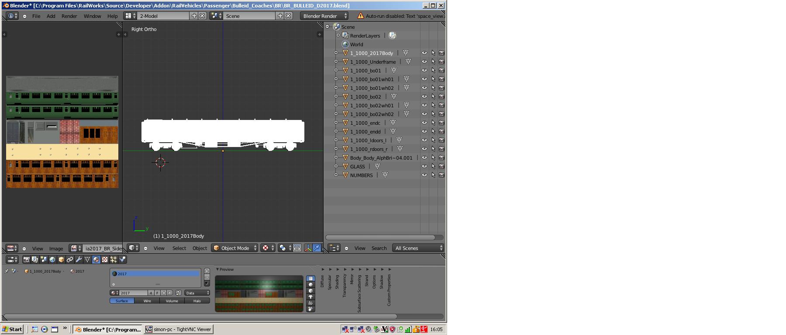The height and width of the screenshot is (335, 786).
Task: Toggle renderability of 1_1000_bo01
Action: [x=441, y=70]
